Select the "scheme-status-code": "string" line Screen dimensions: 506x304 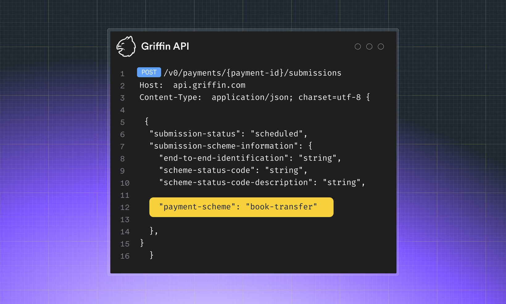[233, 170]
